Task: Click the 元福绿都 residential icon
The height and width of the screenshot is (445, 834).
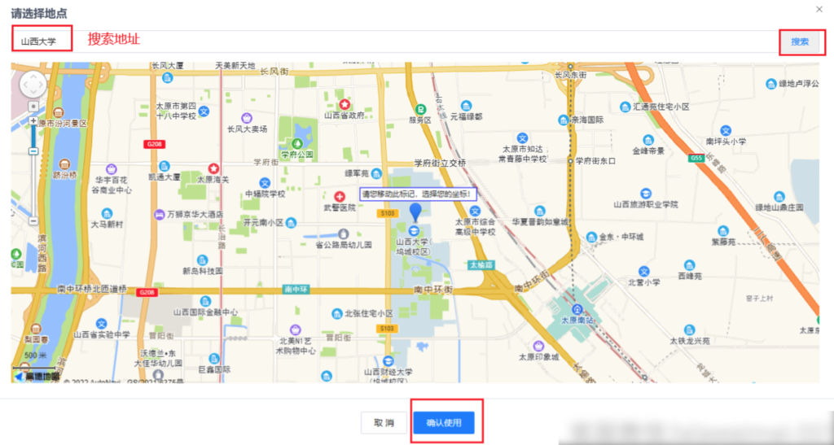Action: [x=466, y=105]
